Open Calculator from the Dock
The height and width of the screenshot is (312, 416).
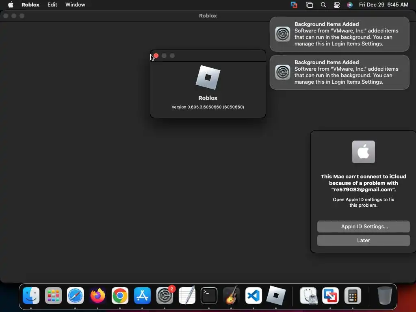353,295
